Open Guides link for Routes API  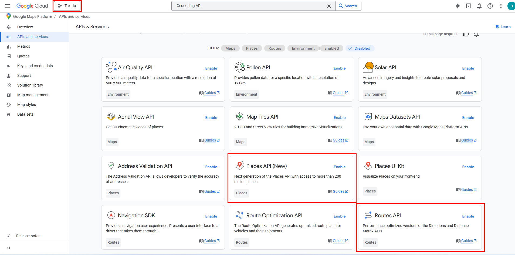[467, 241]
